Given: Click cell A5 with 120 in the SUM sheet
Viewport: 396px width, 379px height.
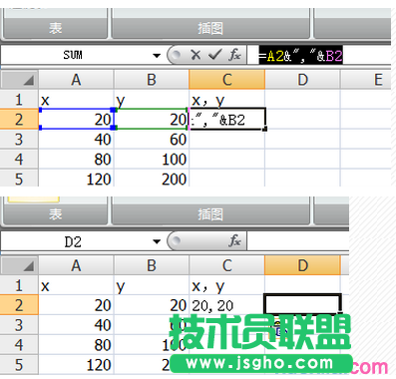Looking at the screenshot, I should pyautogui.click(x=76, y=178).
